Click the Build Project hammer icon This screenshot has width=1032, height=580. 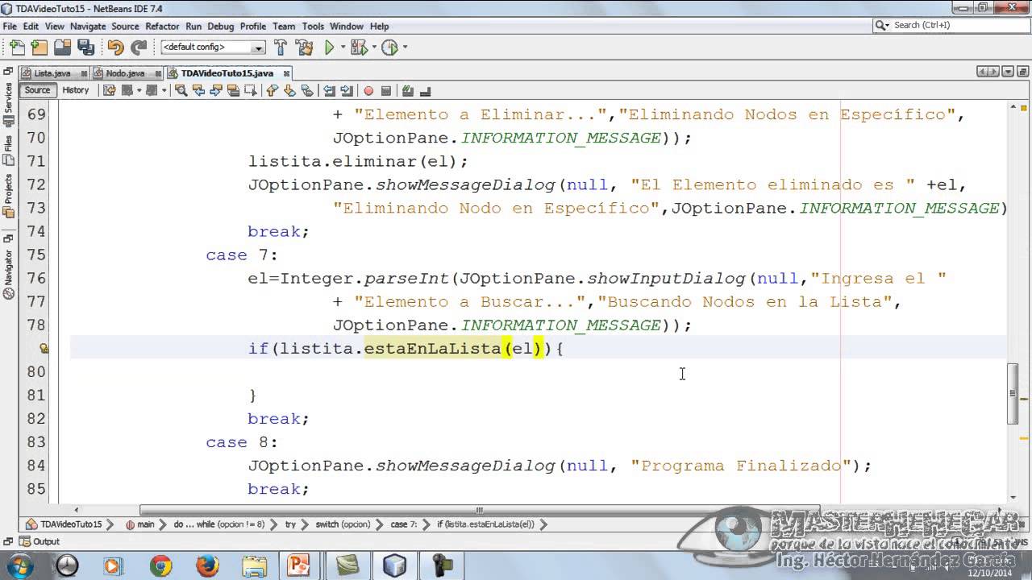[281, 48]
